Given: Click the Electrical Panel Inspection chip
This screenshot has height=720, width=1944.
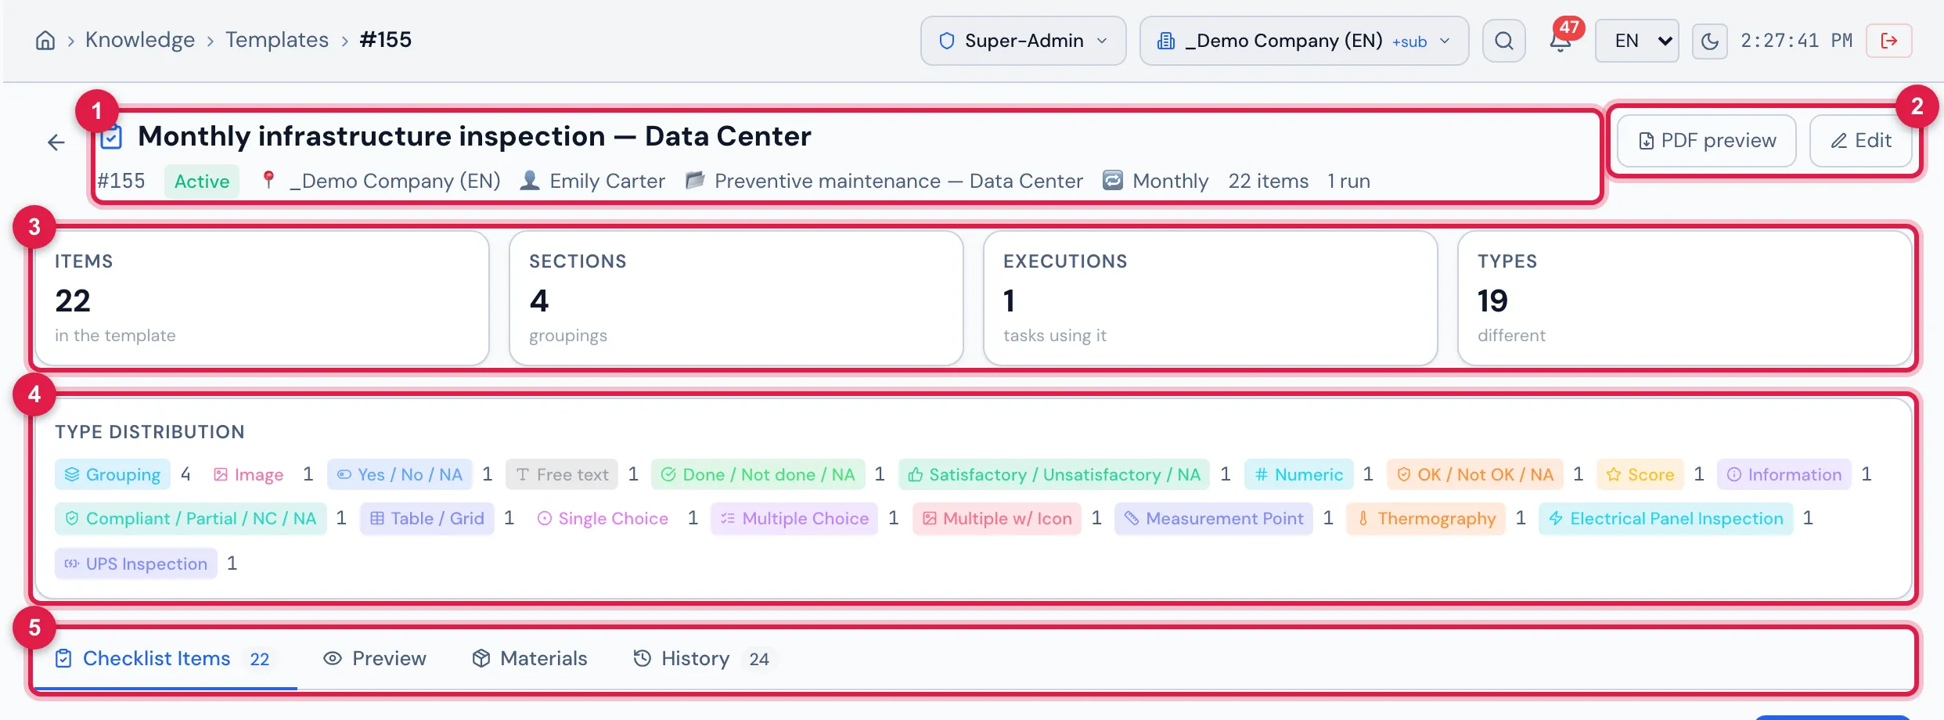Looking at the screenshot, I should (1665, 518).
